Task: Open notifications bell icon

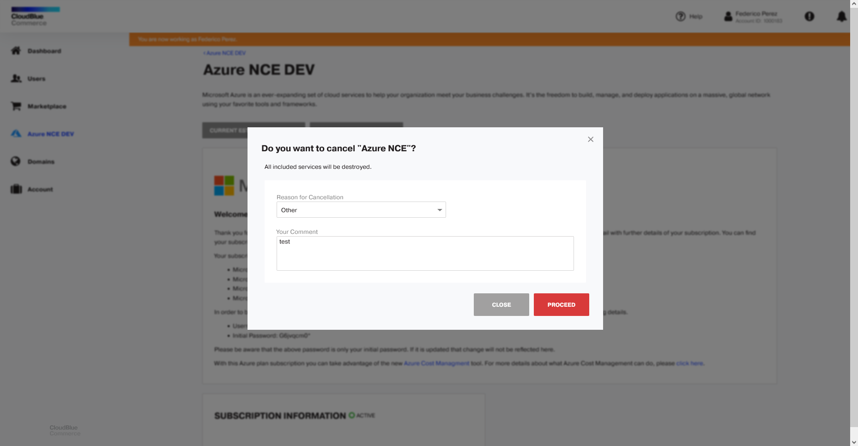Action: (842, 17)
